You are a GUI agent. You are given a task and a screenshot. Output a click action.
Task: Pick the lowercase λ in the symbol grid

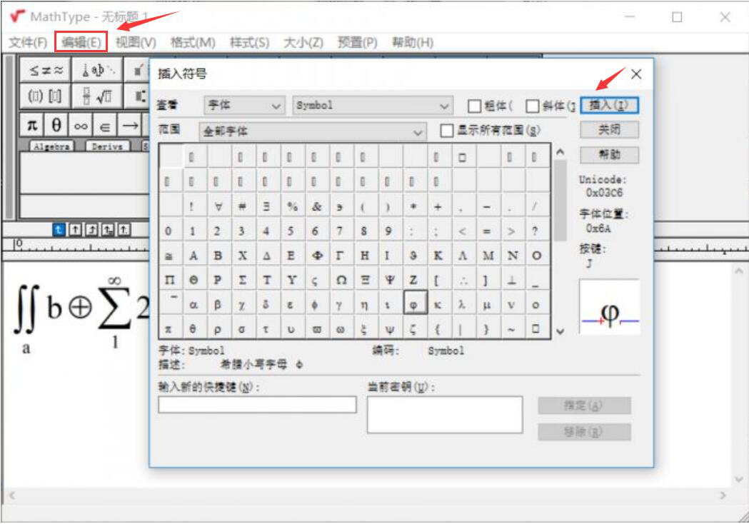[x=463, y=305]
